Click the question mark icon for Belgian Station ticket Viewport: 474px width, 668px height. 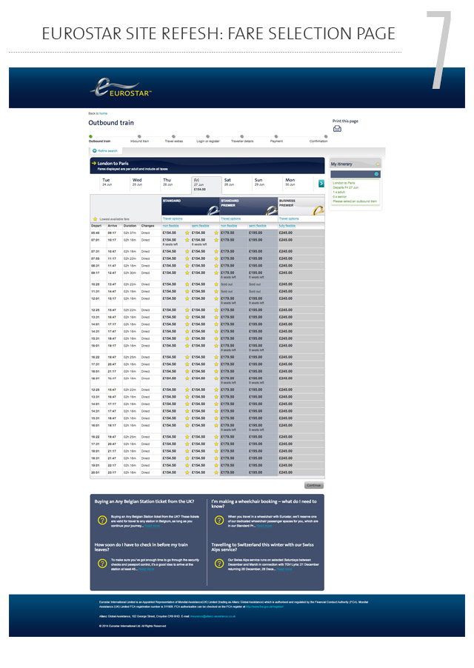102,520
